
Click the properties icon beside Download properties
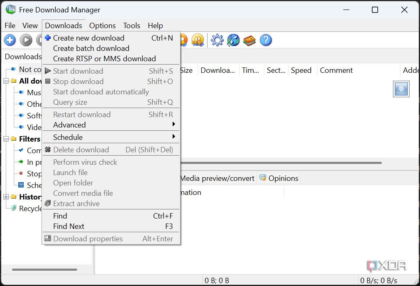(x=48, y=238)
